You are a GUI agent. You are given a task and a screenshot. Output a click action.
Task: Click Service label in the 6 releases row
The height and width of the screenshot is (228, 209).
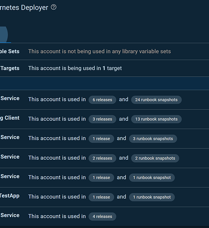pos(10,98)
